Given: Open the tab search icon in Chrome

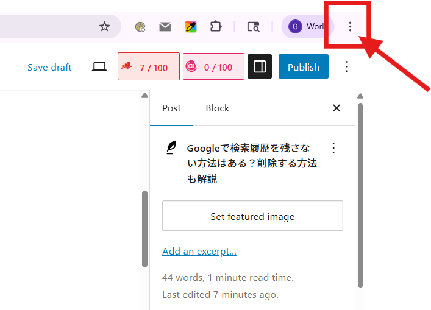Looking at the screenshot, I should pyautogui.click(x=253, y=27).
